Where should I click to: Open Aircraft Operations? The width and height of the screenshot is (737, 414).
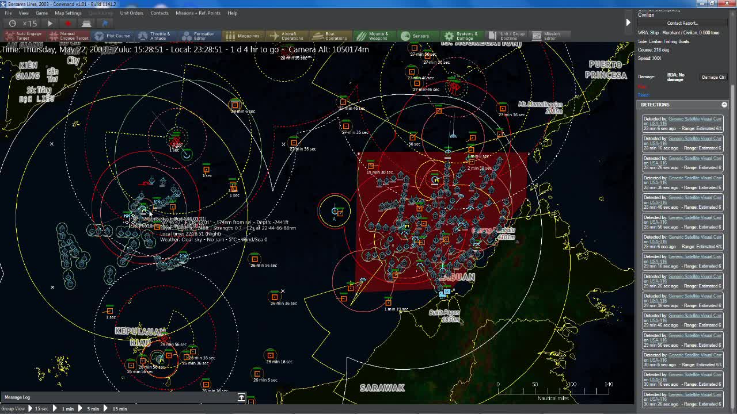(x=287, y=36)
